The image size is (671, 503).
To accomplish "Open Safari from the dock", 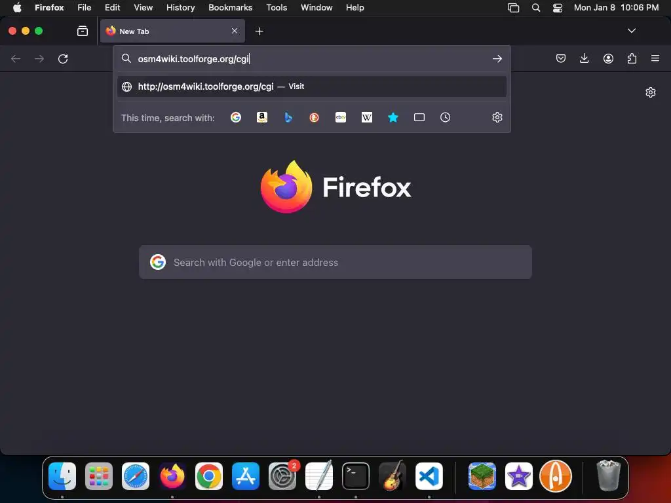I will (136, 476).
